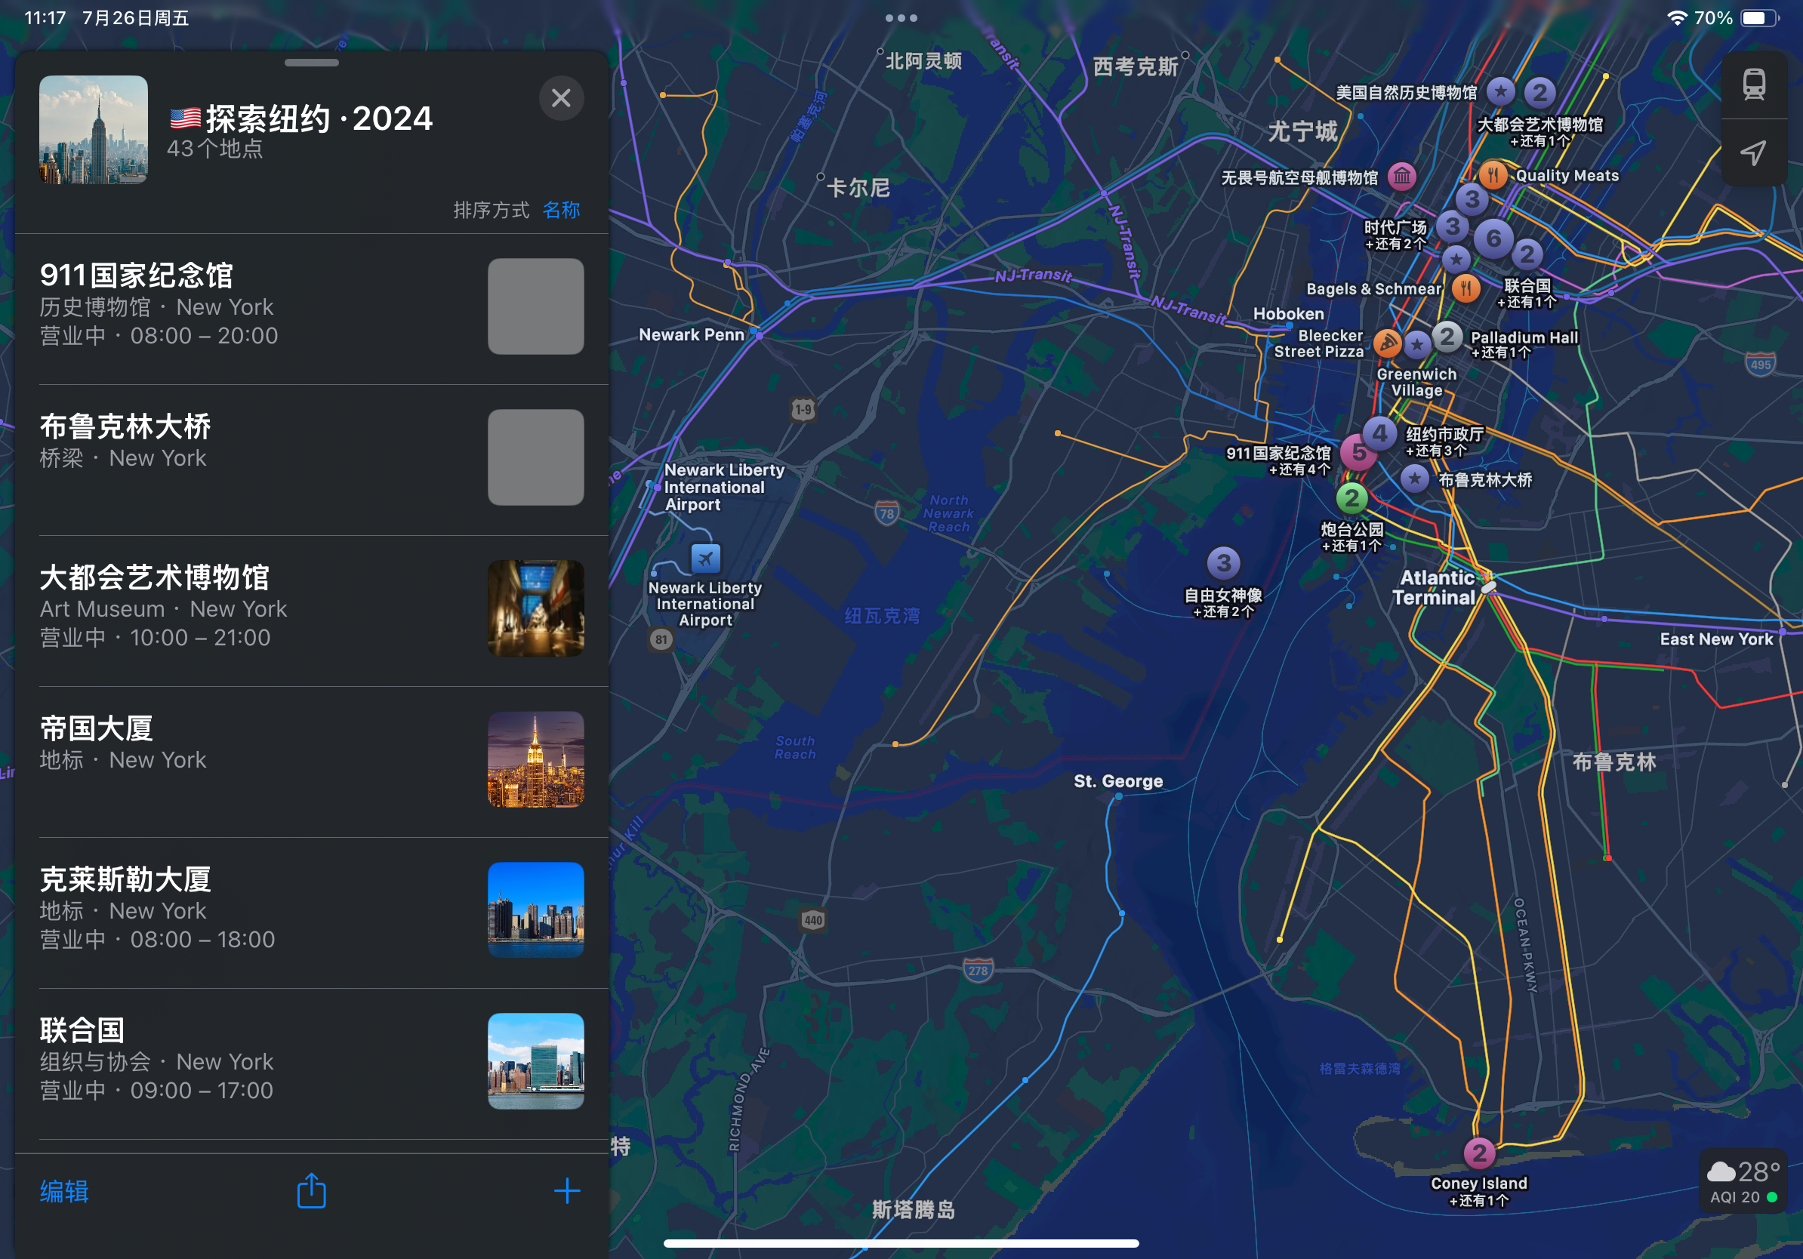1803x1259 pixels.
Task: Tap the panel grab handle to collapse
Action: [x=312, y=63]
